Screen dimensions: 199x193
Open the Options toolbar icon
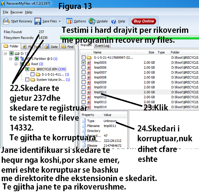[x=69, y=21]
